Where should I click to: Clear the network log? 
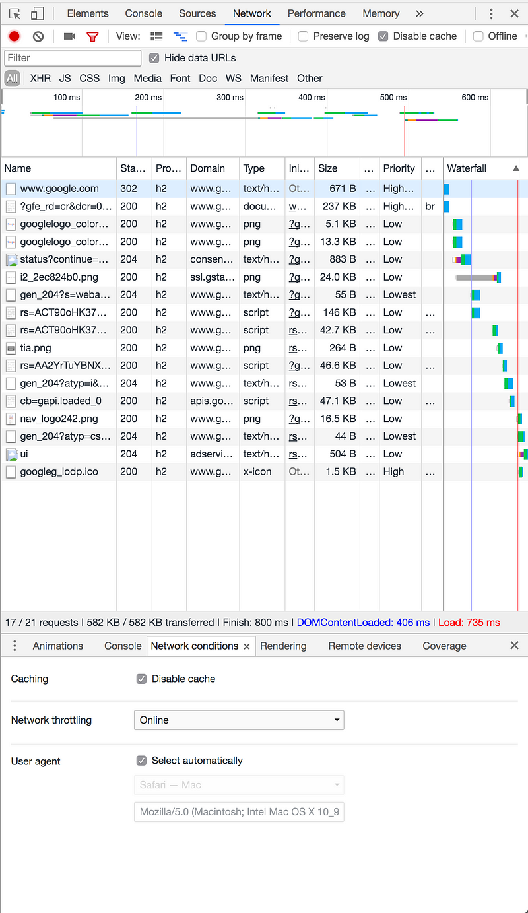click(x=38, y=36)
